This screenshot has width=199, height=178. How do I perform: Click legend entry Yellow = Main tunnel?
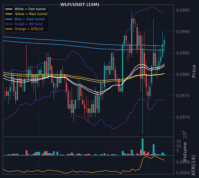tap(31, 14)
